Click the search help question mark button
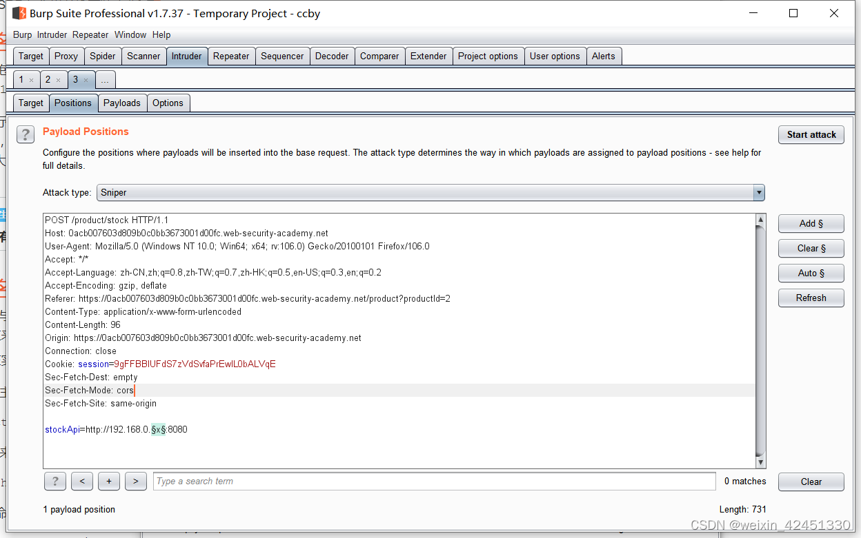The height and width of the screenshot is (538, 861). pos(55,482)
